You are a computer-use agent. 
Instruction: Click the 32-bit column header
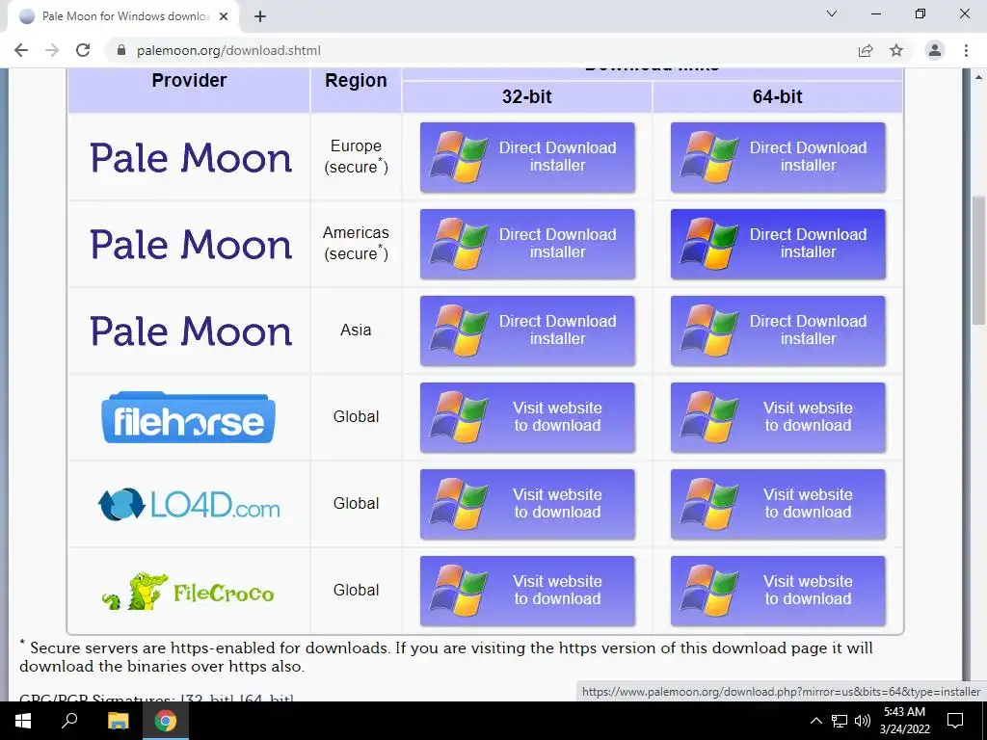(x=527, y=96)
